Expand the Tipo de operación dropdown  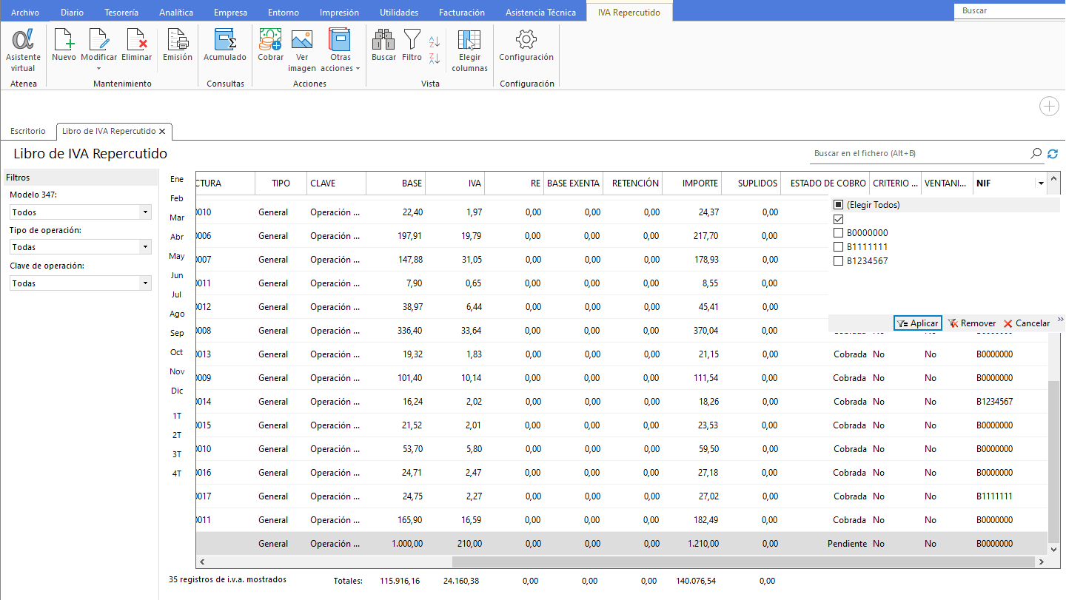point(145,247)
